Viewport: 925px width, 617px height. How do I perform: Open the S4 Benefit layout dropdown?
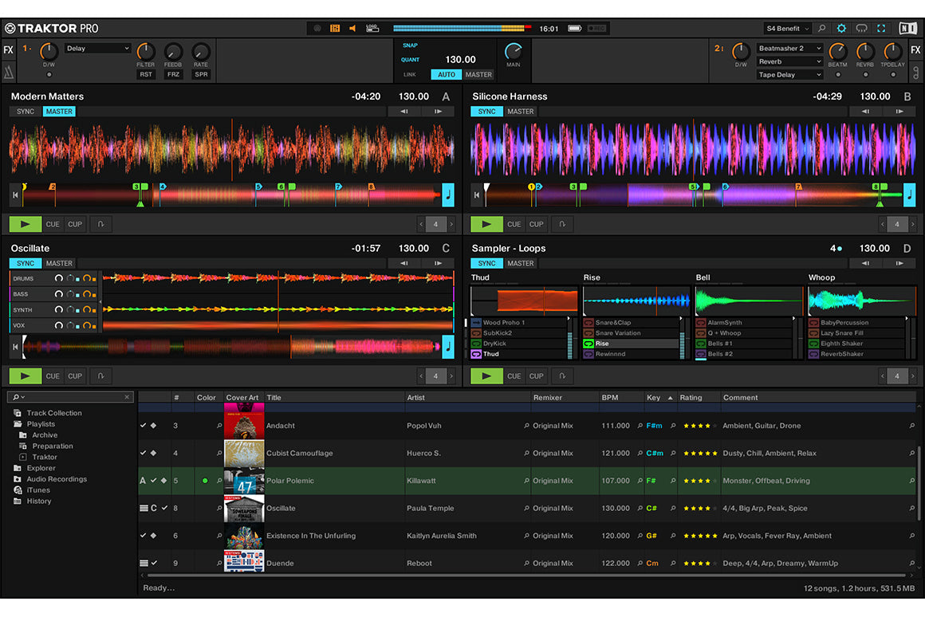click(788, 28)
